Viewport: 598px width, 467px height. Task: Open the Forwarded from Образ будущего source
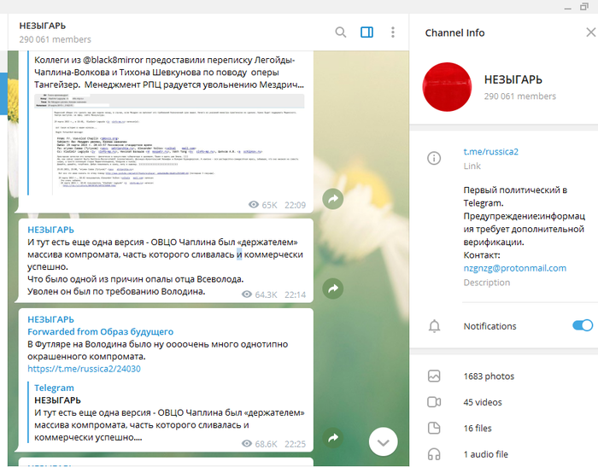pyautogui.click(x=100, y=331)
